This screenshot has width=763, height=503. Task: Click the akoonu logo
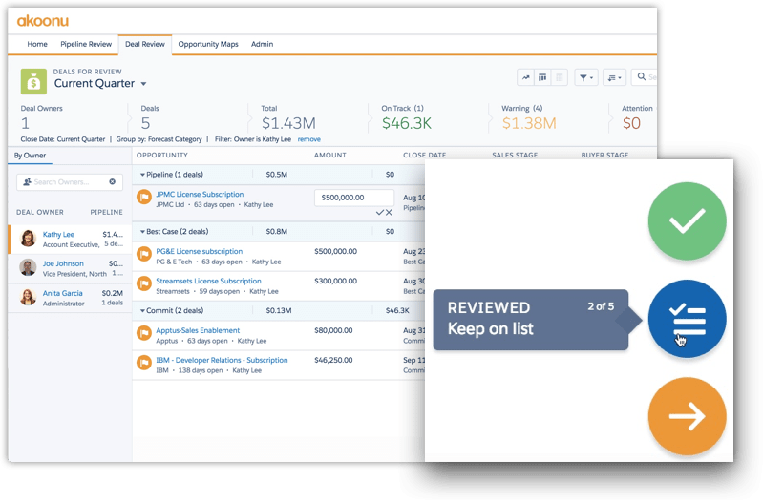pyautogui.click(x=43, y=21)
